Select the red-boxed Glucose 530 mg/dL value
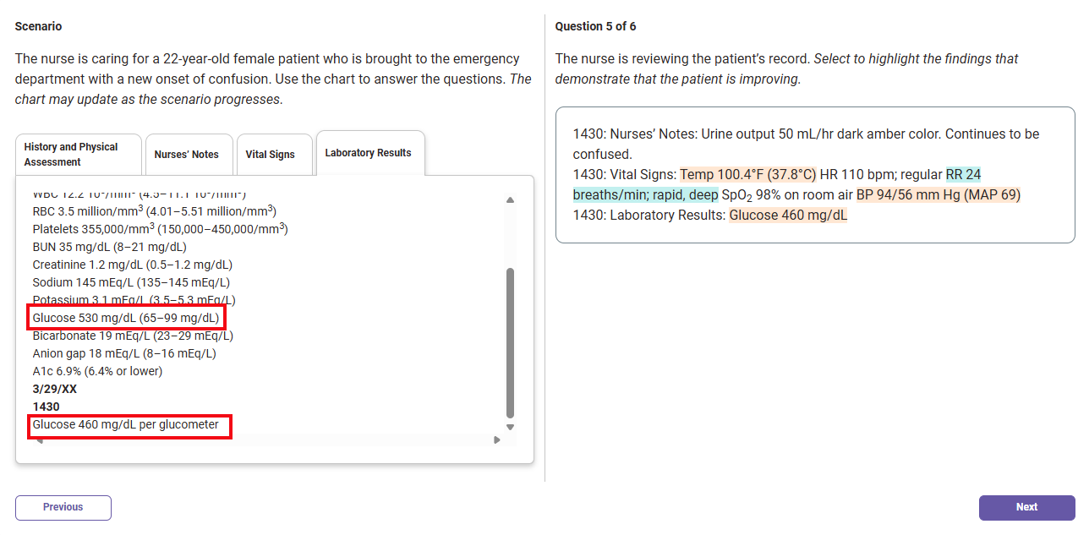The image size is (1089, 535). point(125,317)
